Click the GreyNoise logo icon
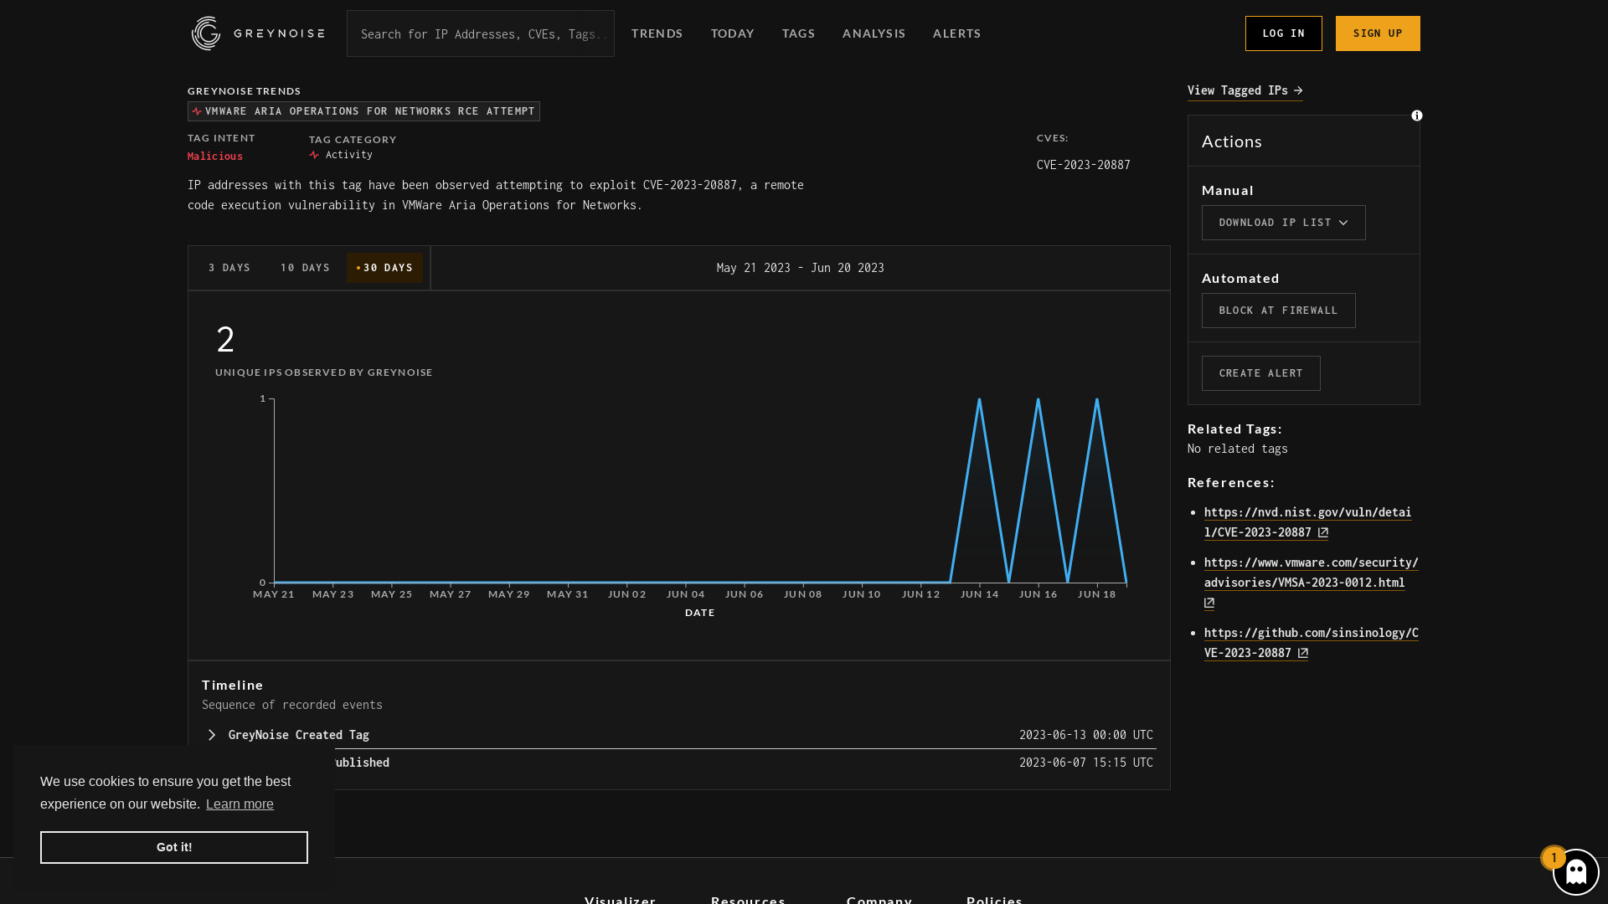 click(x=205, y=33)
